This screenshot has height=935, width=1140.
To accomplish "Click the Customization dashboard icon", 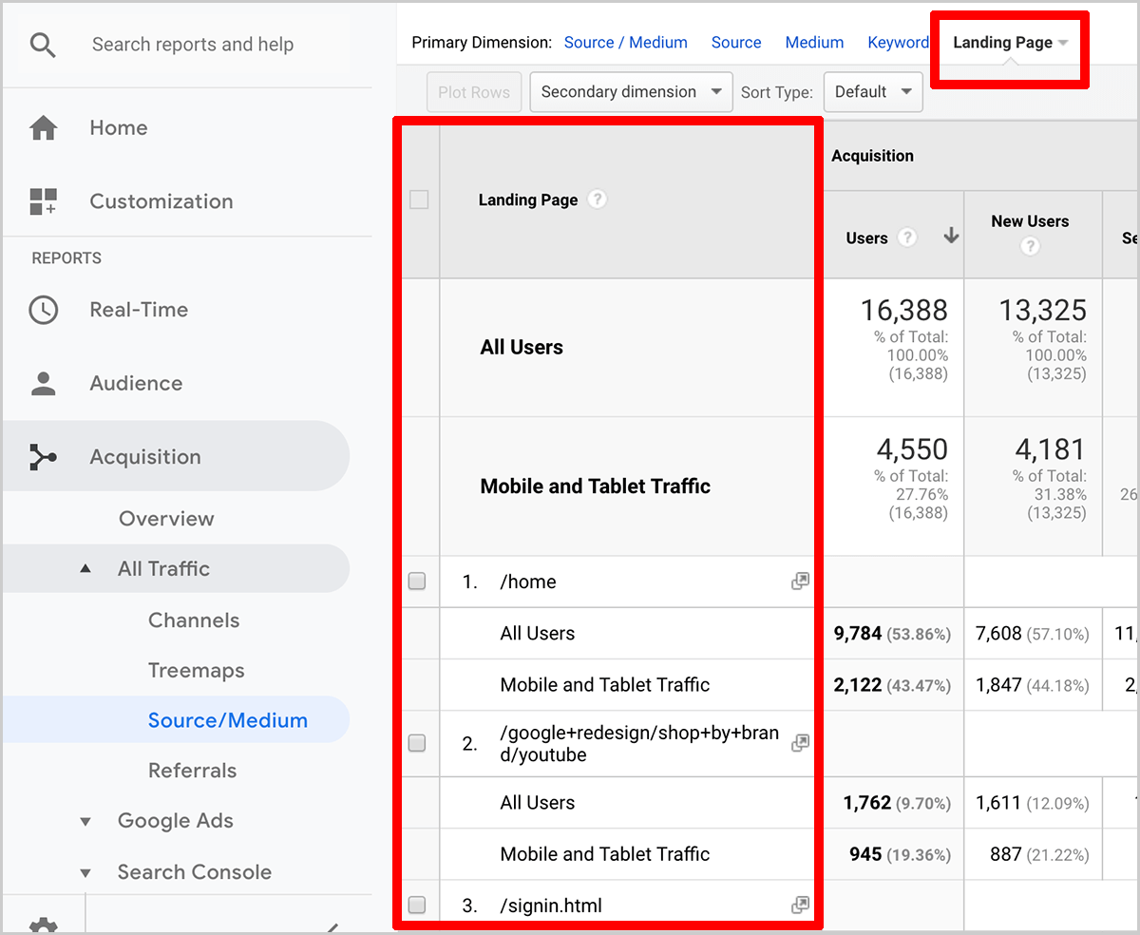I will coord(44,201).
